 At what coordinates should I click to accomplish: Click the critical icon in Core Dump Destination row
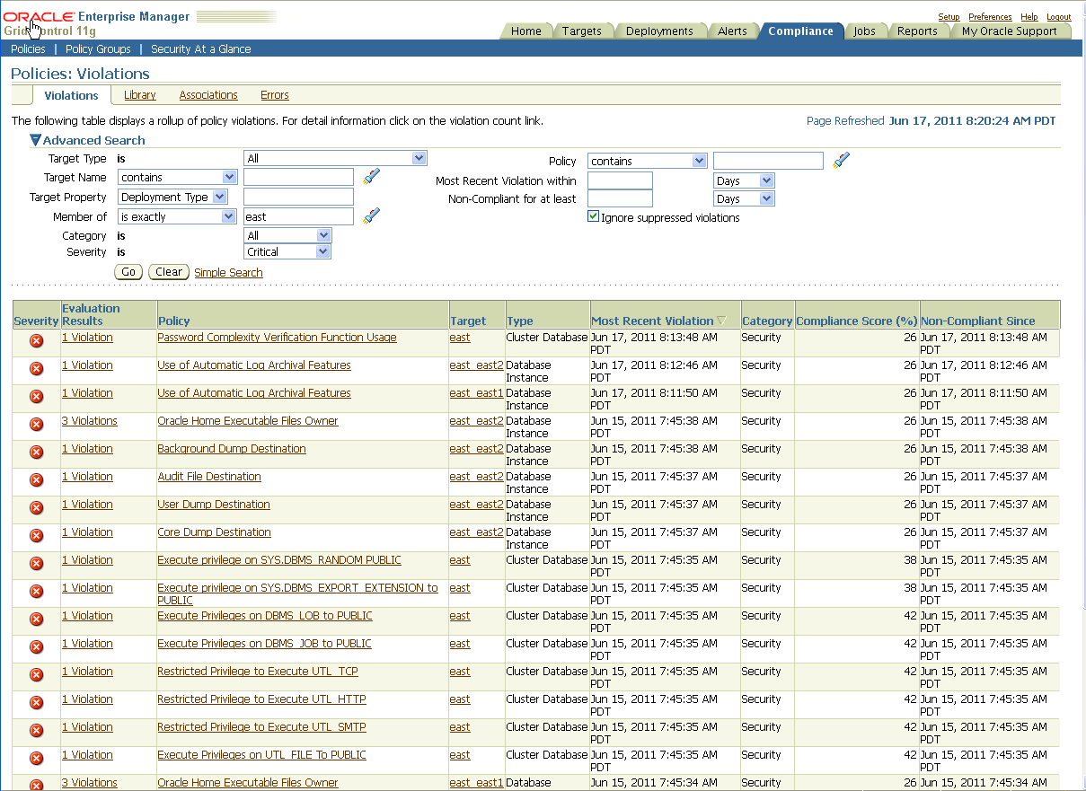[37, 536]
